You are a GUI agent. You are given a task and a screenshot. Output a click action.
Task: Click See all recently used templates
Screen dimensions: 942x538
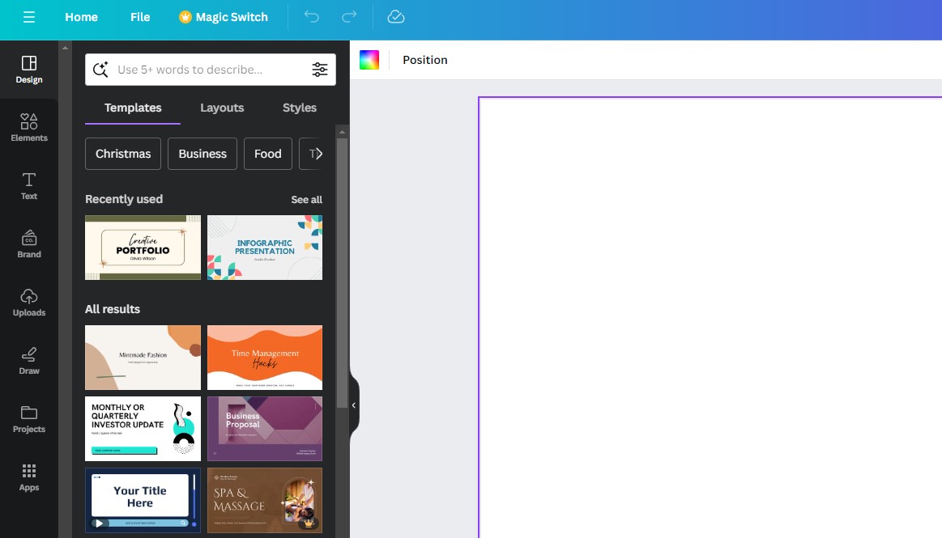[x=306, y=200]
